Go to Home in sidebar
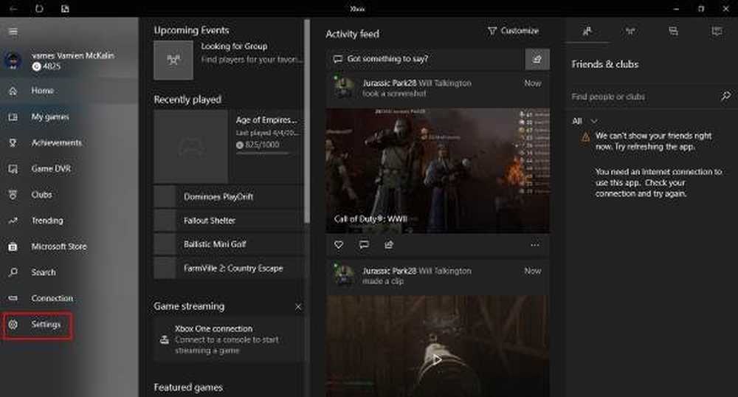This screenshot has height=397, width=738. pos(69,91)
